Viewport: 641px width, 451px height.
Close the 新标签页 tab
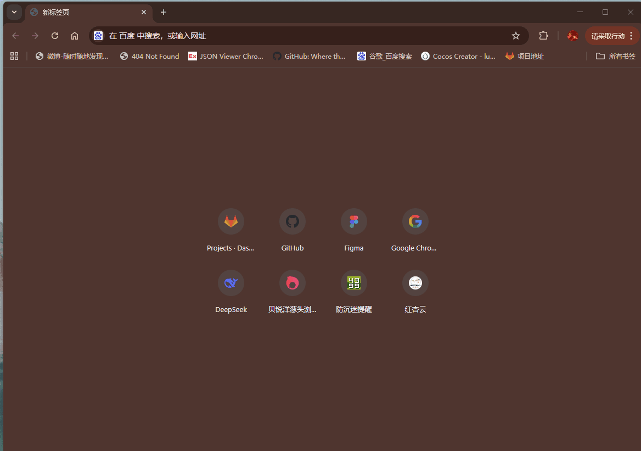click(143, 12)
